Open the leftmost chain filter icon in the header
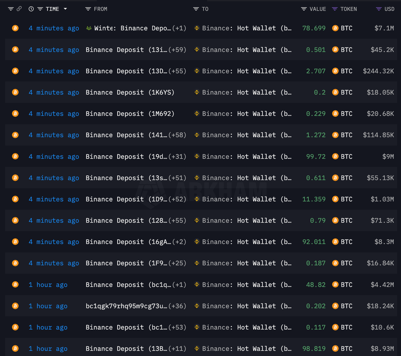The width and height of the screenshot is (401, 356). pos(11,9)
